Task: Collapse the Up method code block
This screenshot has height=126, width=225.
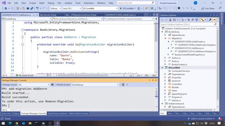Action: point(22,44)
